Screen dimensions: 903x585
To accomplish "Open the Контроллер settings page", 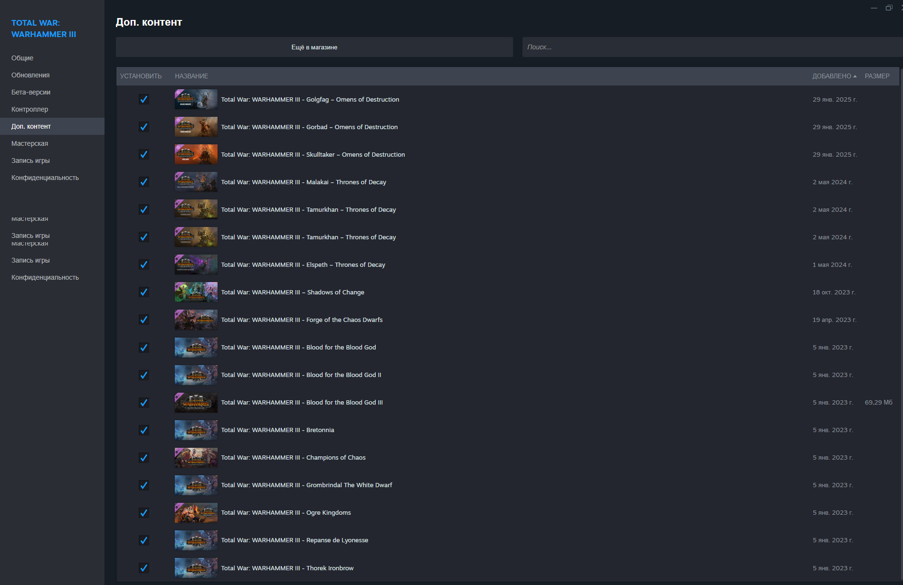I will pos(30,109).
